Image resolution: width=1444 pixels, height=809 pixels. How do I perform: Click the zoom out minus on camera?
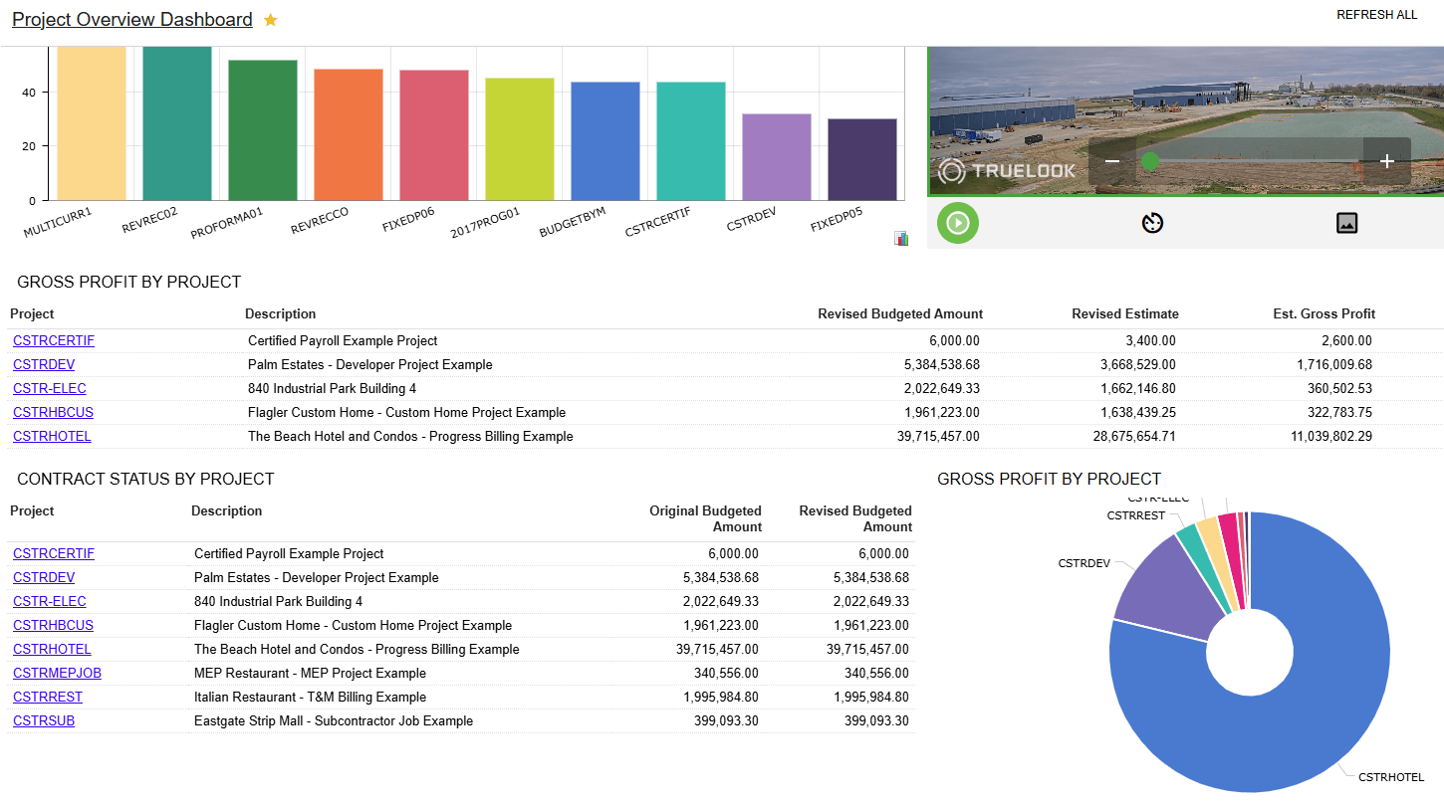coord(1112,161)
